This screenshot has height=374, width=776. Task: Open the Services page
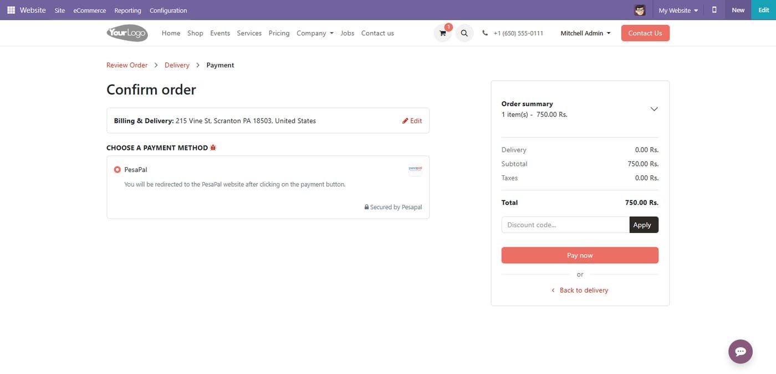click(249, 33)
